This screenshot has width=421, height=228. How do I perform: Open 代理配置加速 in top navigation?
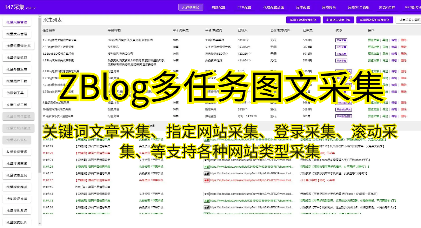click(274, 7)
